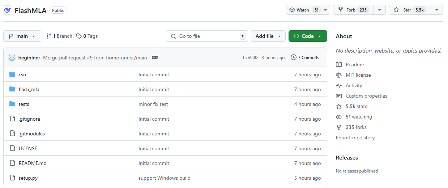The height and width of the screenshot is (188, 448).
Task: Click the Activity pulse icon link
Action: [339, 86]
